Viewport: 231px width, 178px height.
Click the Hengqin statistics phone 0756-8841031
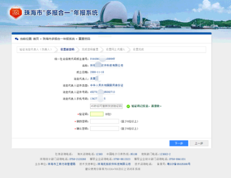pyautogui.click(x=177, y=159)
